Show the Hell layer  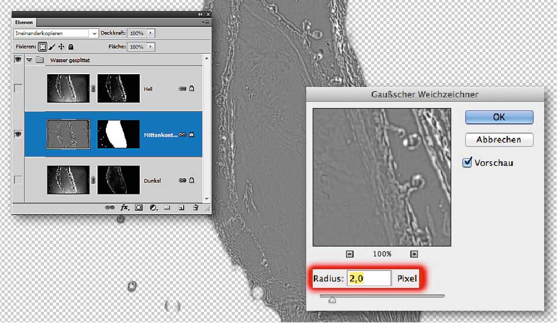click(18, 88)
